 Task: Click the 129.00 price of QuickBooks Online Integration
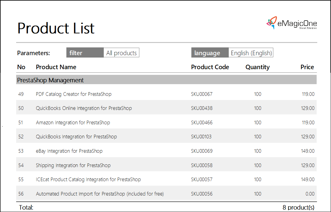308,108
